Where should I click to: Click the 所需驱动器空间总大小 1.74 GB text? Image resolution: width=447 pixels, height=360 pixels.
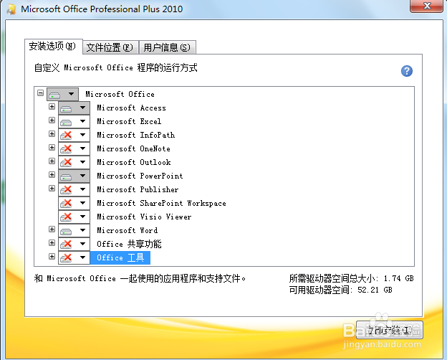(351, 278)
